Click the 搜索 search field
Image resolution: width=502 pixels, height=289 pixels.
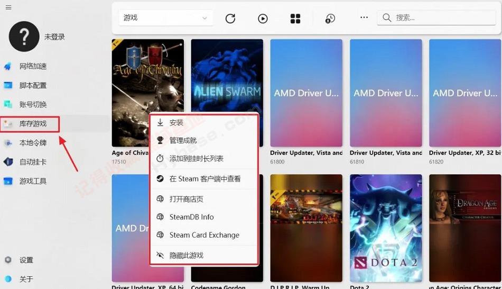coord(436,17)
